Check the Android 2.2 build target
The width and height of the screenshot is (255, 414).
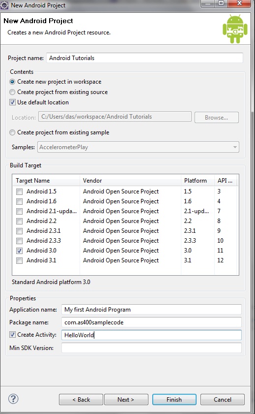[x=19, y=221]
